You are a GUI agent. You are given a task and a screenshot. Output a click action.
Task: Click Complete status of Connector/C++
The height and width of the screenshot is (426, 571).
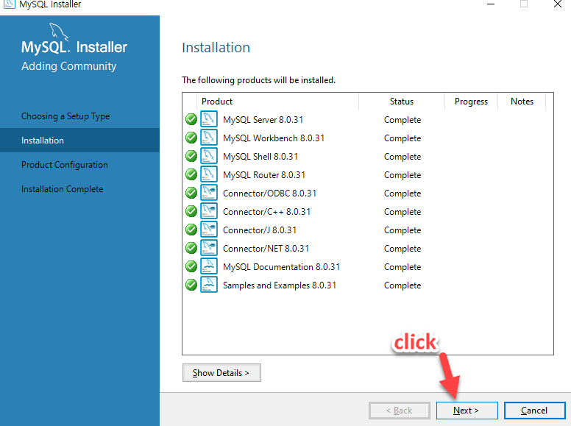(x=402, y=212)
